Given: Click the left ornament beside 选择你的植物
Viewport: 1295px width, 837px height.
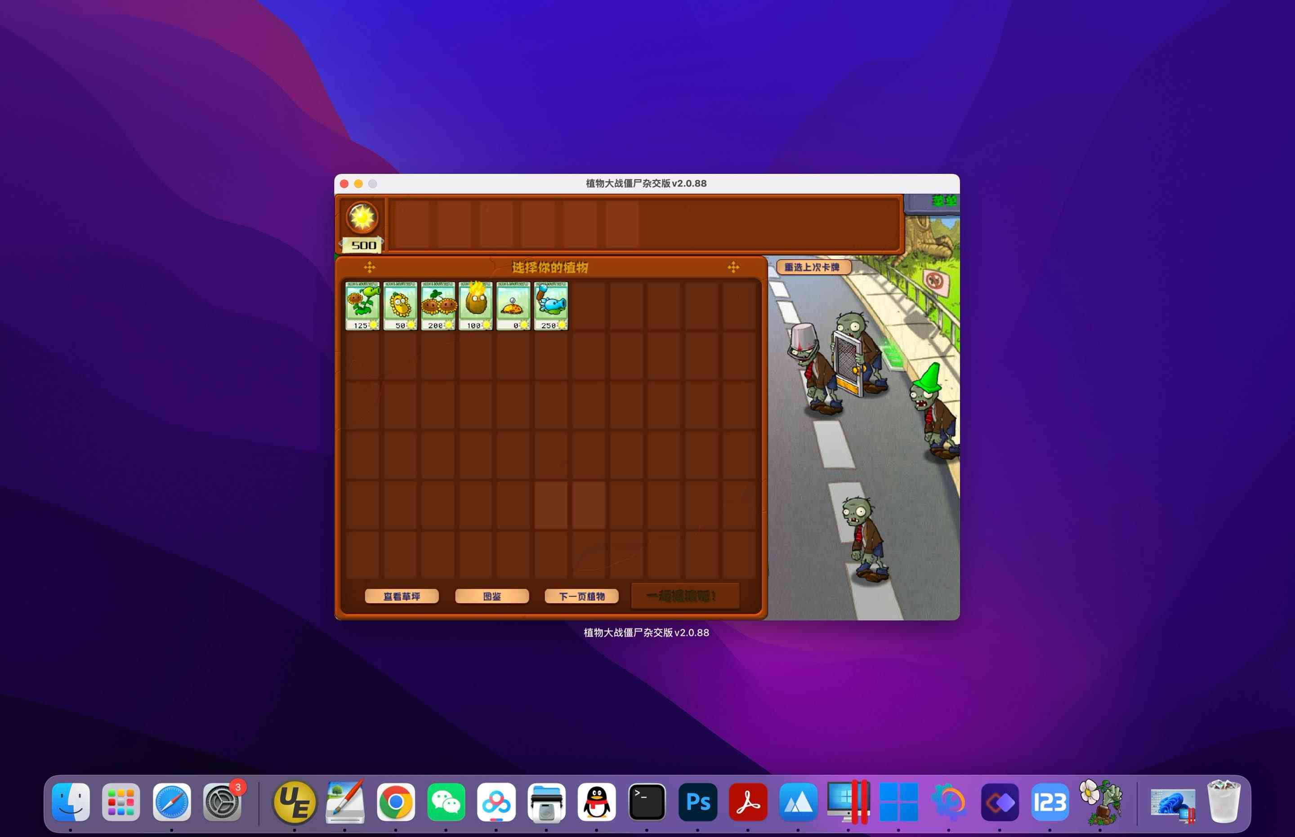Looking at the screenshot, I should point(370,267).
